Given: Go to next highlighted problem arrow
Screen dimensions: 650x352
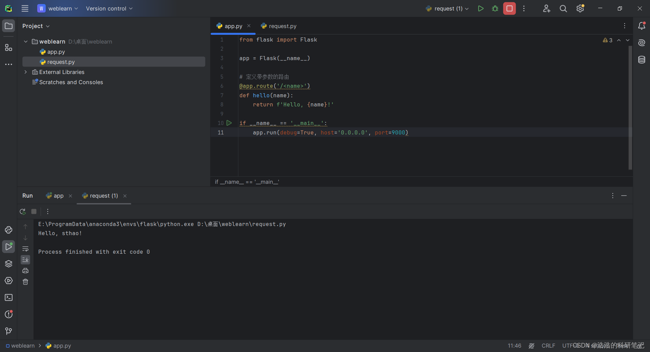Looking at the screenshot, I should (628, 40).
